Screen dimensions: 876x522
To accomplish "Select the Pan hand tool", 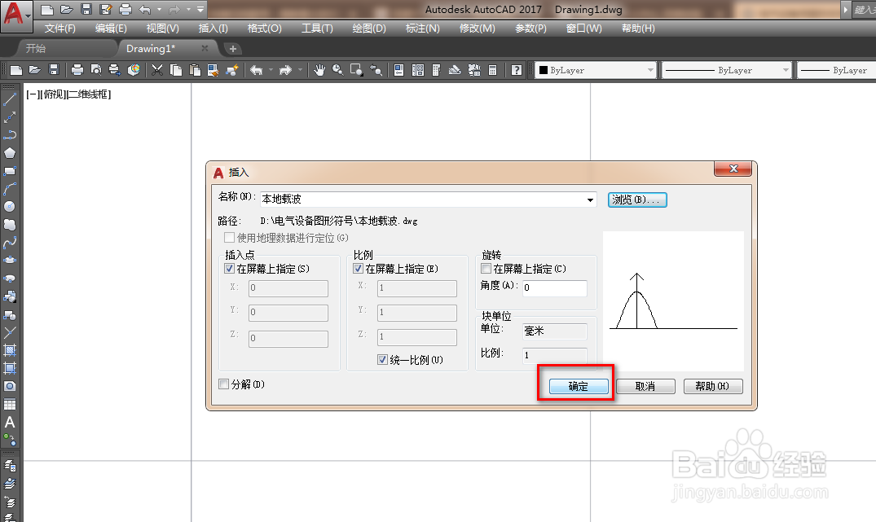I will [319, 70].
